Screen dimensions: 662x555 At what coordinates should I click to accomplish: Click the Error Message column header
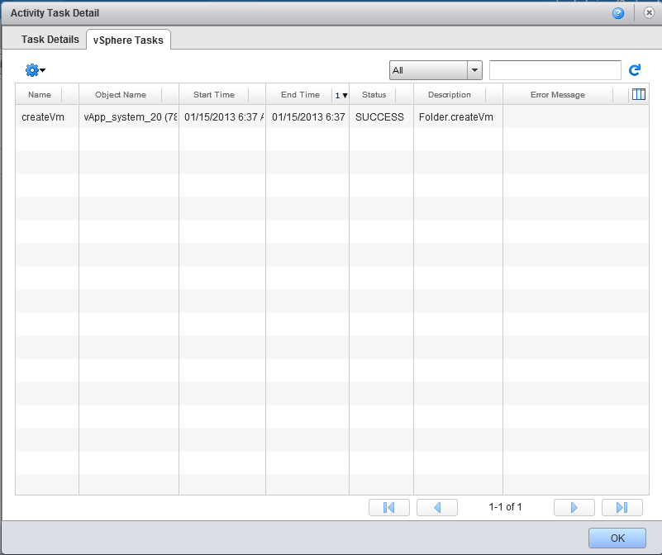pos(557,95)
